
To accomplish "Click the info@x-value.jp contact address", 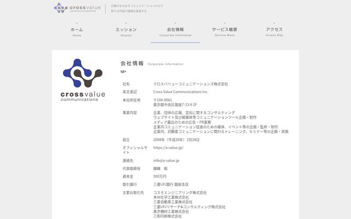I will [x=166, y=160].
